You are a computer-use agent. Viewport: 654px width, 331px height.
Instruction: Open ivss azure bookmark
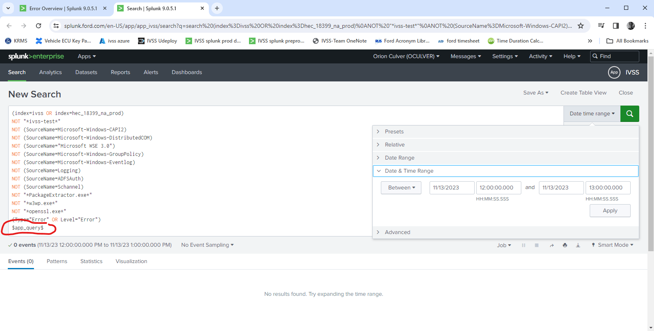point(114,41)
